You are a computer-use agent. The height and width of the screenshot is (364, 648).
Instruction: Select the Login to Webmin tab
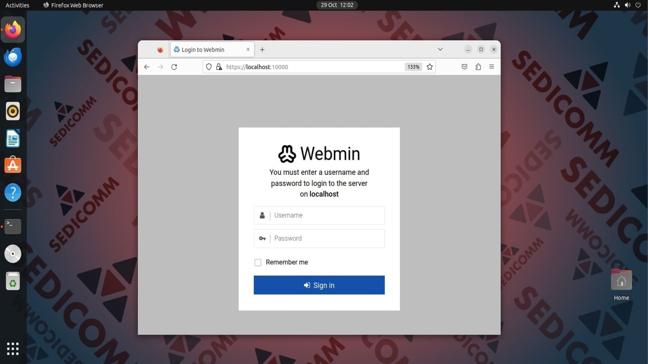pos(212,50)
